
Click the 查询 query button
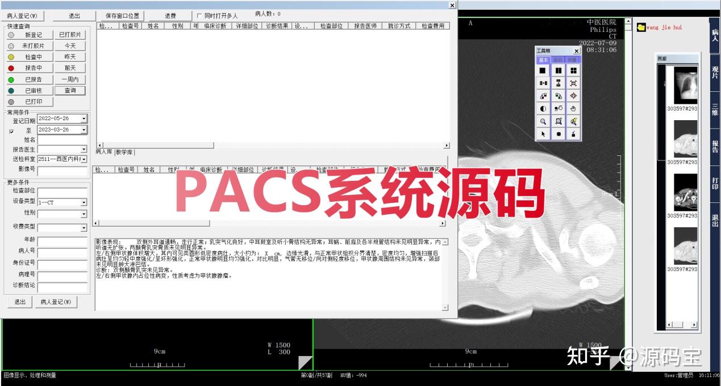pos(70,91)
